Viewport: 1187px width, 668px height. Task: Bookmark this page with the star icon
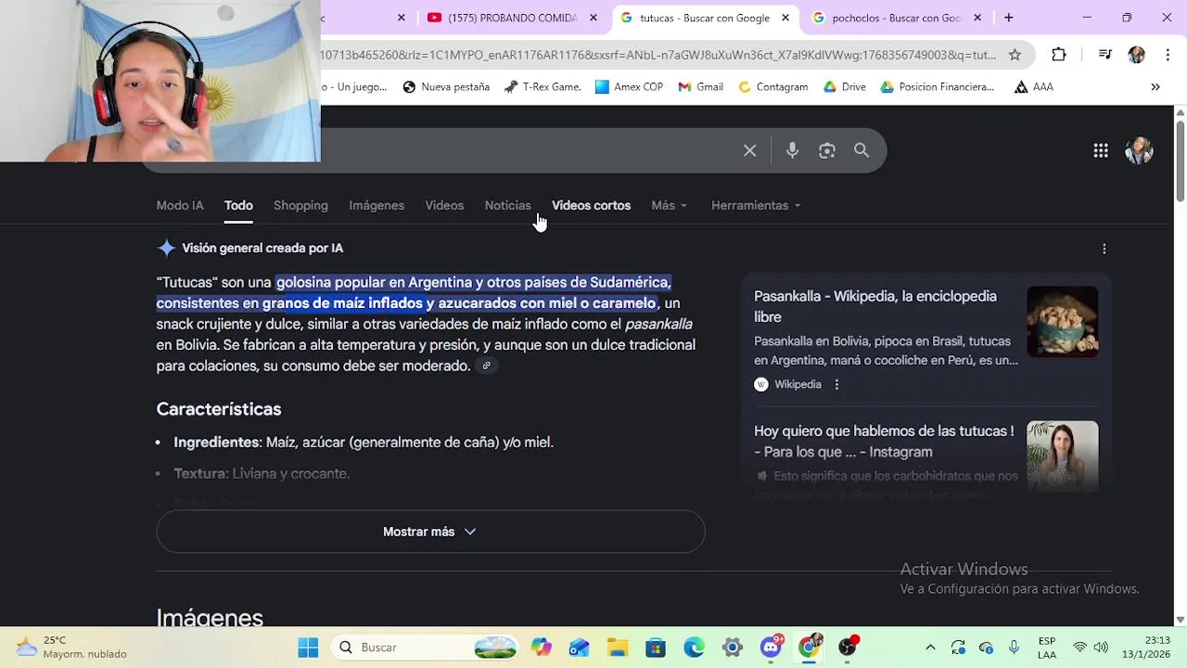1015,55
